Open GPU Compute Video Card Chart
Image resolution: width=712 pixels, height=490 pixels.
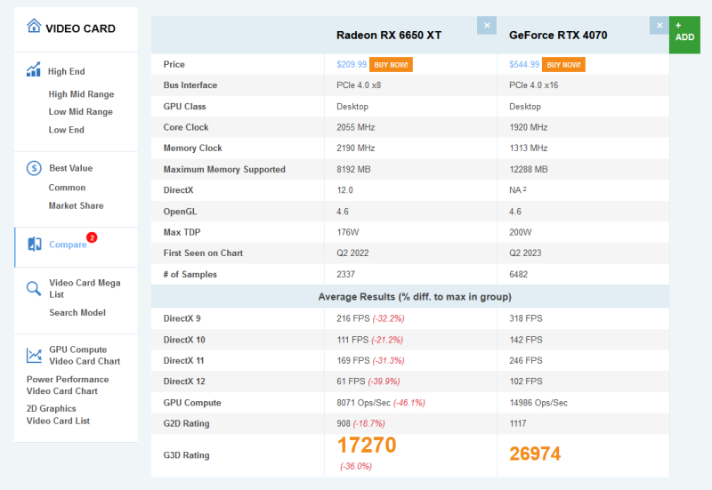[85, 355]
